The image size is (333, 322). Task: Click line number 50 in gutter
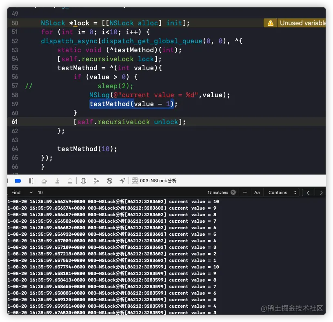point(15,23)
